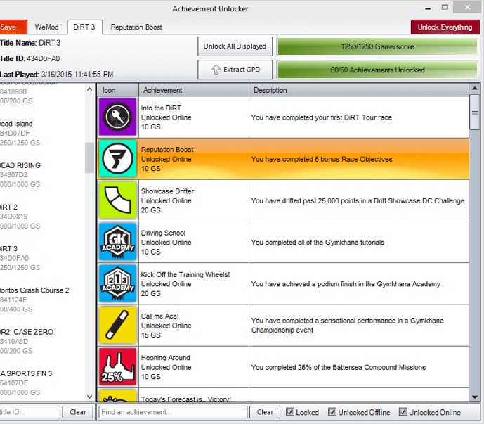Viewport: 484px width, 424px height.
Task: Click the Extract GPD arrow icon
Action: point(216,70)
